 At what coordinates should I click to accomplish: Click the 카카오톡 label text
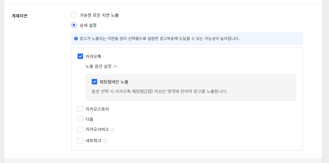coord(94,56)
